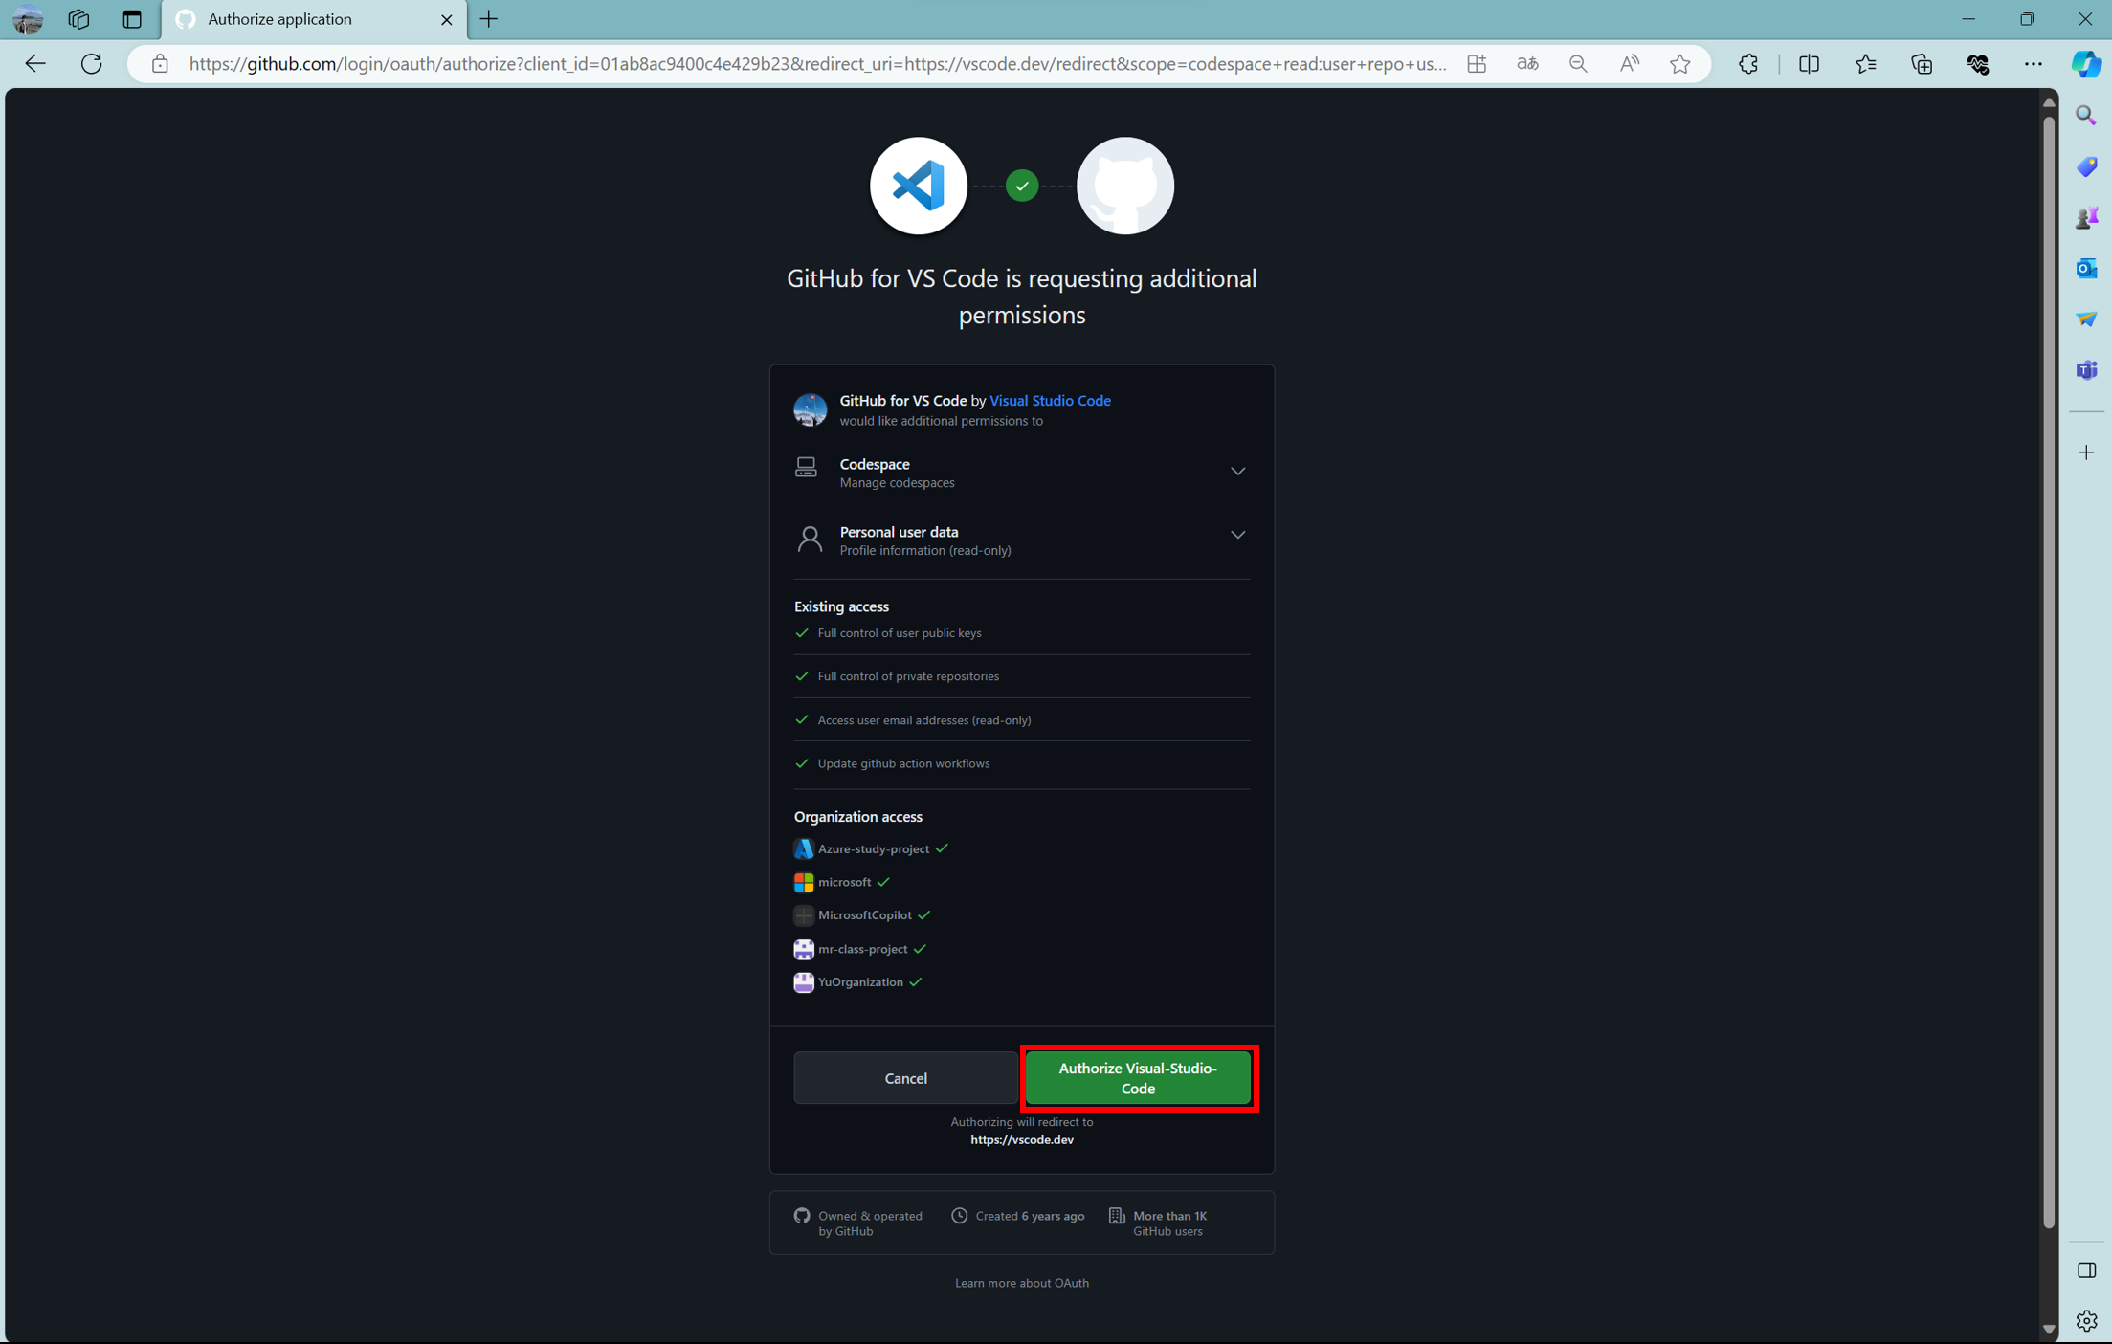
Task: Expand the Personal user data section
Action: (1237, 535)
